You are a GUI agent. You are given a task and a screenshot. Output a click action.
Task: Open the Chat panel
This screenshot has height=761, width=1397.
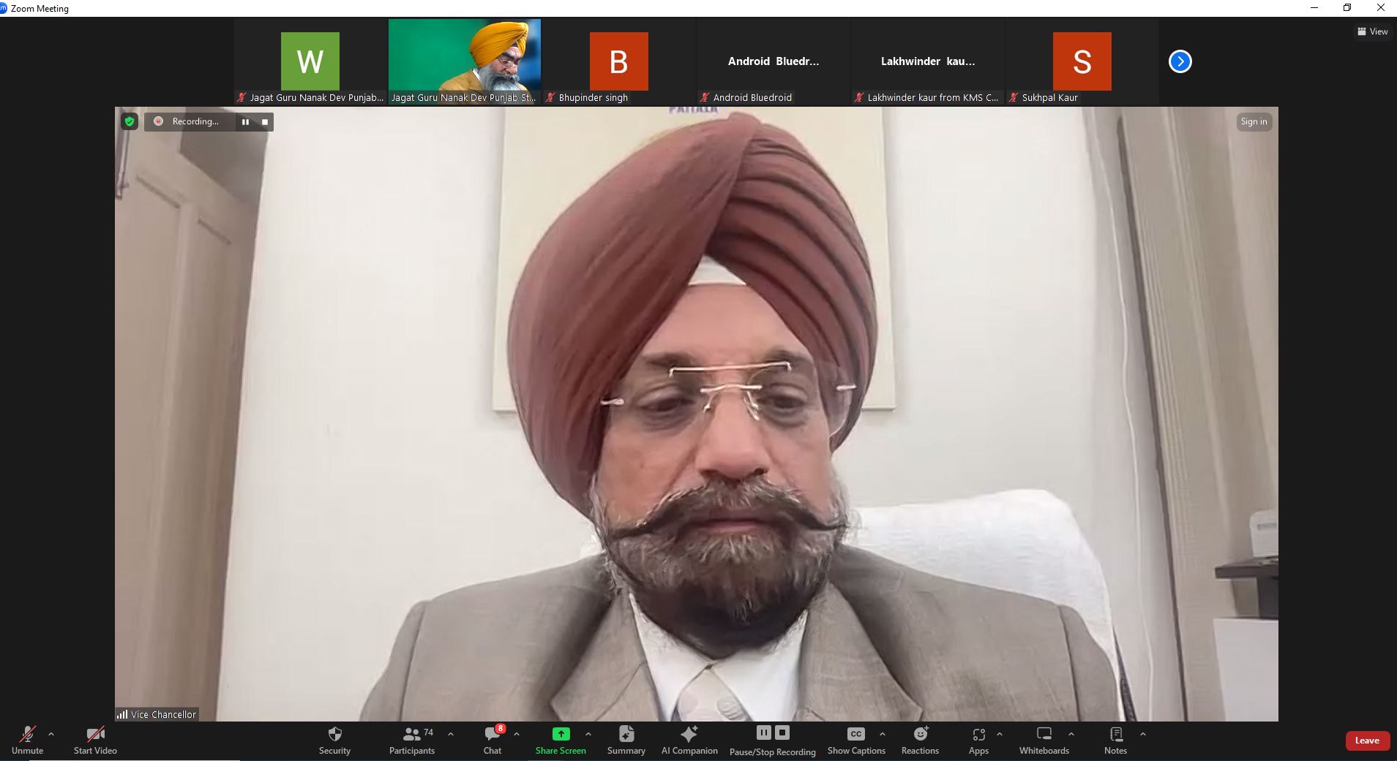(x=492, y=740)
